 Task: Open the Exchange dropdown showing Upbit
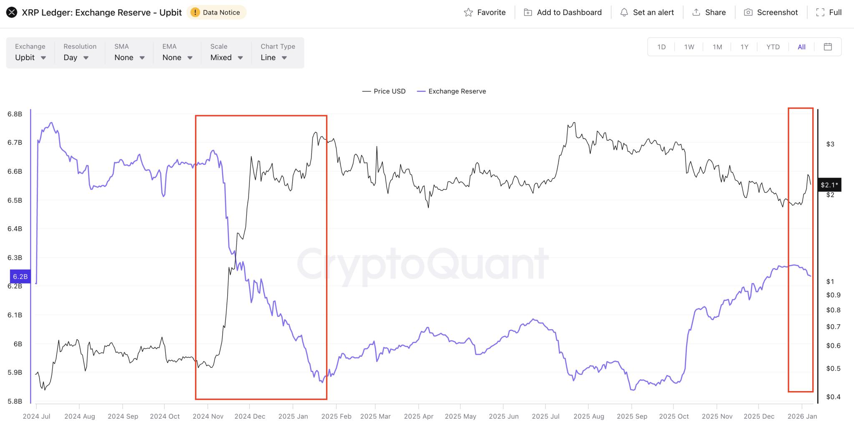30,58
